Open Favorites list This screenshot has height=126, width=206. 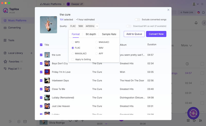coord(14,62)
